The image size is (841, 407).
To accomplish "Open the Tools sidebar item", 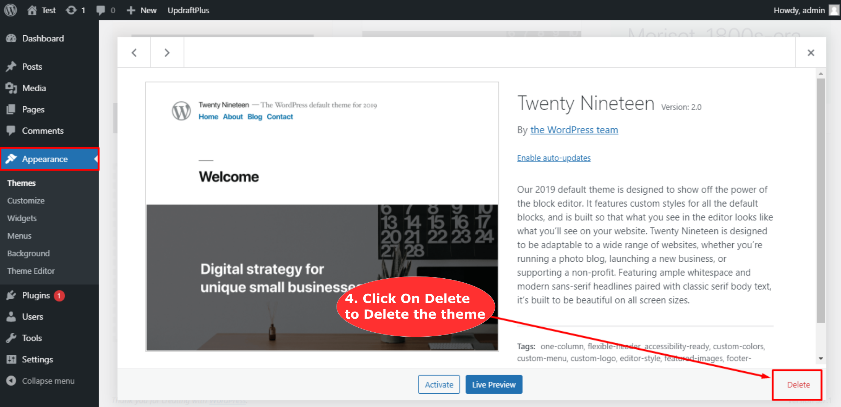I will (32, 338).
